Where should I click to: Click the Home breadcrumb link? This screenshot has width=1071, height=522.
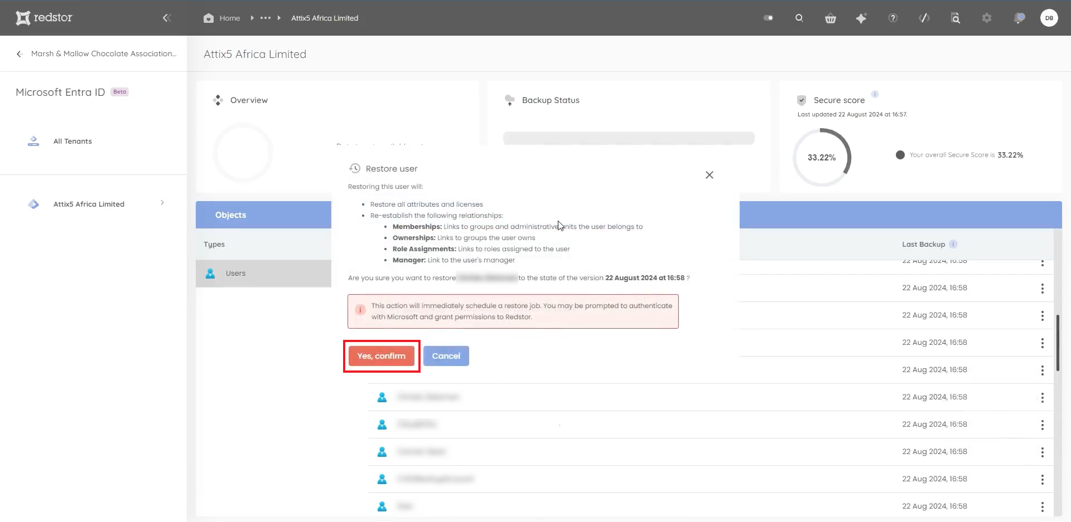(230, 18)
